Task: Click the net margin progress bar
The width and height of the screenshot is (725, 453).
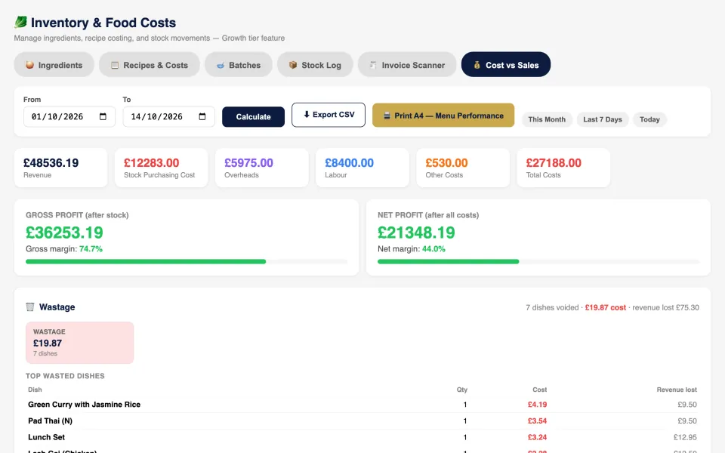Action: point(538,262)
